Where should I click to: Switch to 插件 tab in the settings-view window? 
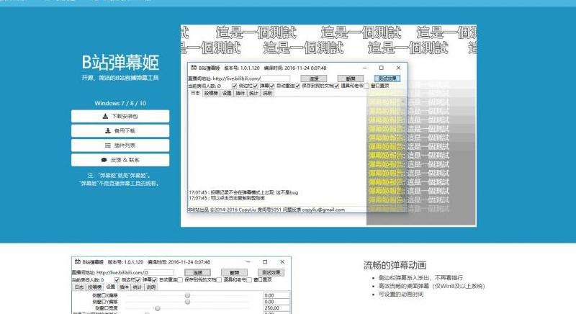(x=124, y=287)
